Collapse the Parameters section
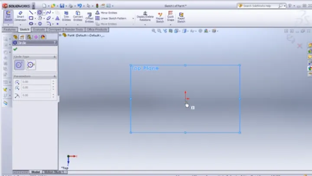This screenshot has width=312, height=176. coord(55,76)
